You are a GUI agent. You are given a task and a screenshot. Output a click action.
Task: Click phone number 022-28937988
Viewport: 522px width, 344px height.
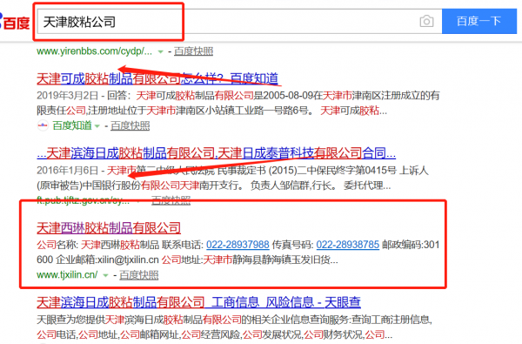[238, 245]
